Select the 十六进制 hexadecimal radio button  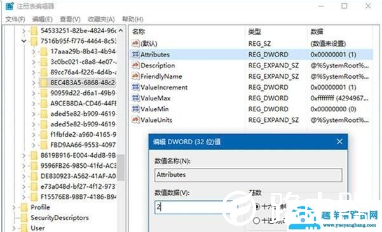click(257, 207)
